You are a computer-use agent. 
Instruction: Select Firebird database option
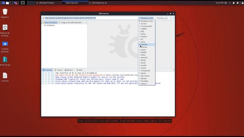tap(146, 37)
